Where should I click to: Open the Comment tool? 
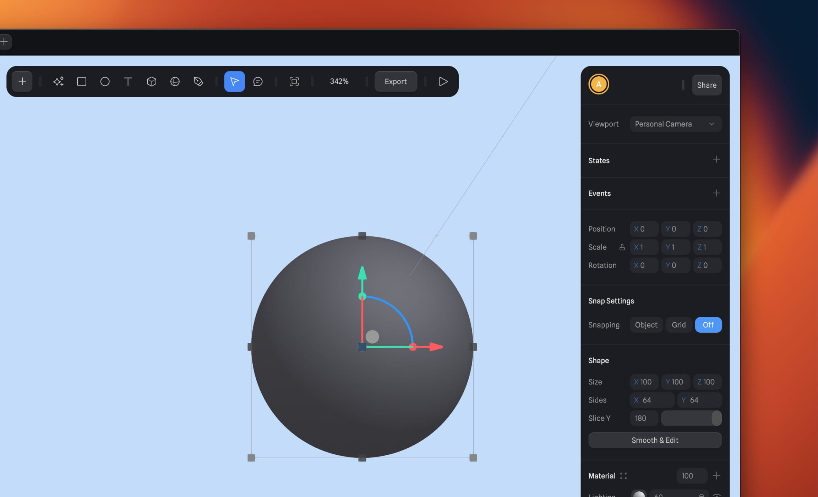click(258, 81)
